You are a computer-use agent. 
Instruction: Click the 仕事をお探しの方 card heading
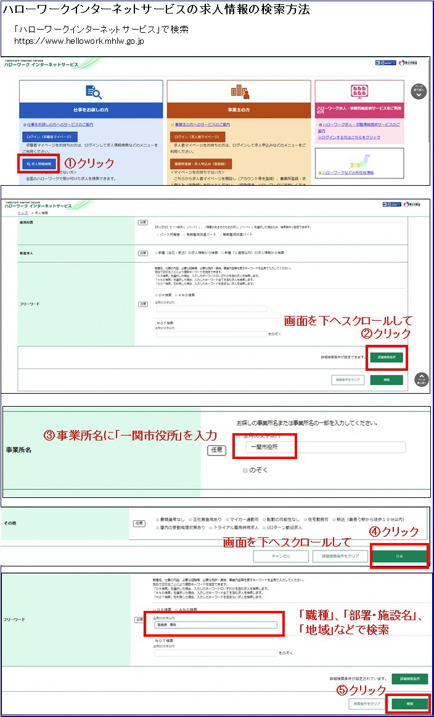tap(91, 110)
